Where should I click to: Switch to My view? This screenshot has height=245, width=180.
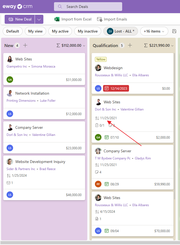pos(35,31)
